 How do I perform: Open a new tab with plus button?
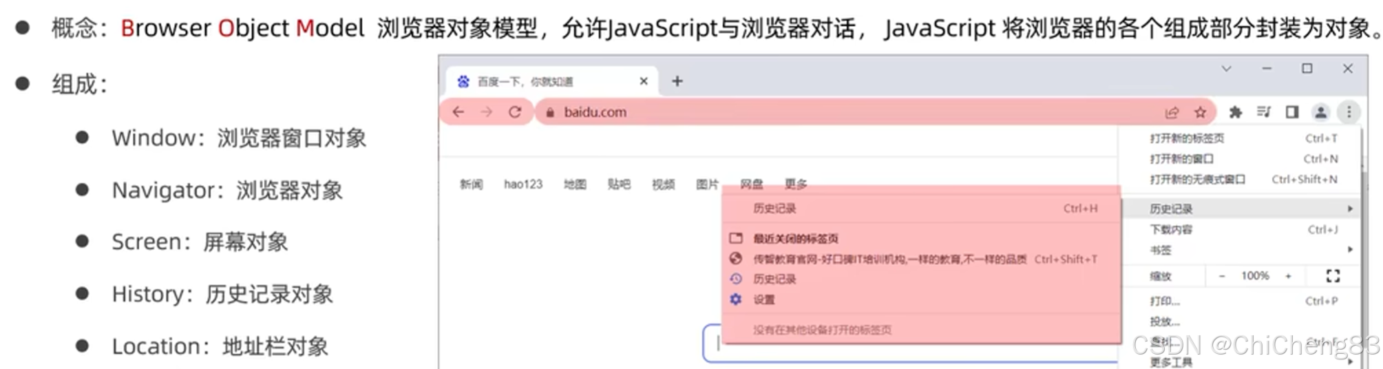(677, 81)
